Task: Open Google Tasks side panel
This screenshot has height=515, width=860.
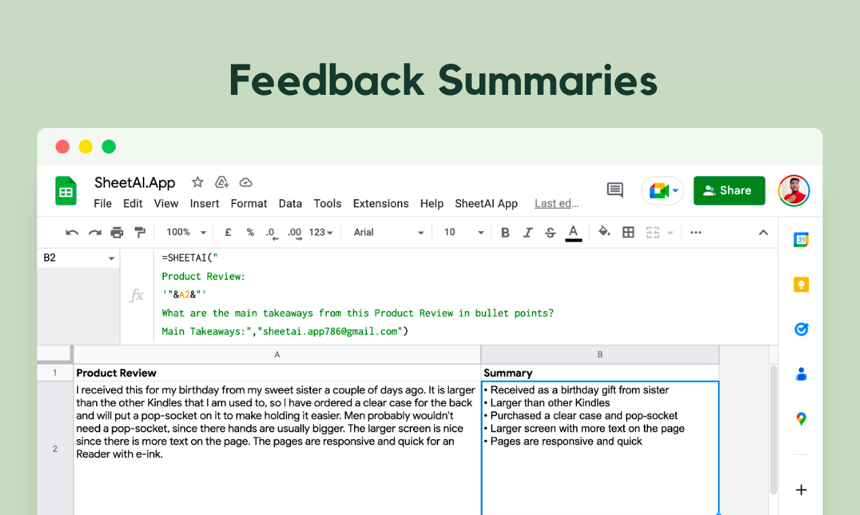Action: (801, 329)
